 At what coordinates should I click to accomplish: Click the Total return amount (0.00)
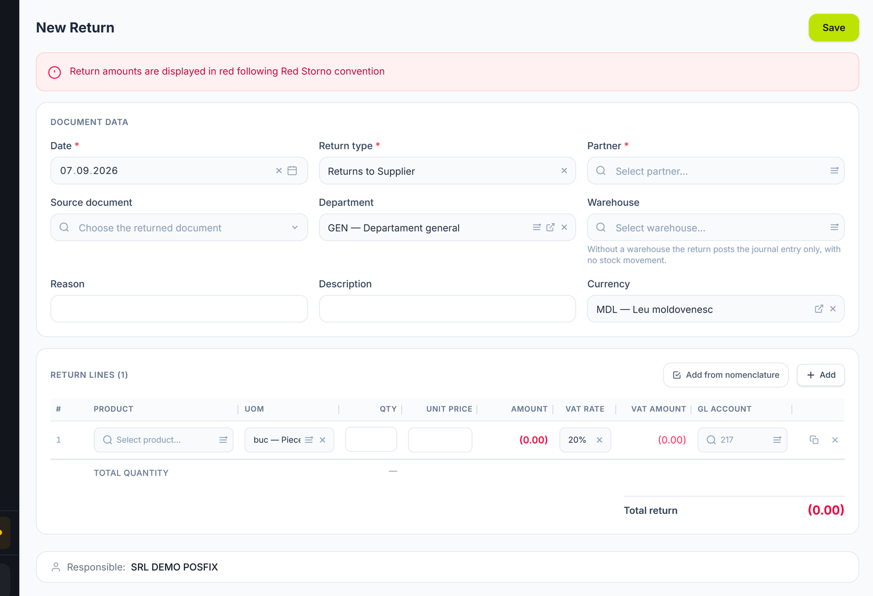[826, 510]
